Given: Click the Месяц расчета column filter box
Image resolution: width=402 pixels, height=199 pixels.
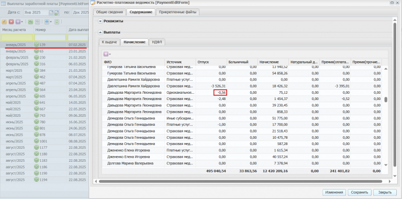Looking at the screenshot, I should 17,37.
